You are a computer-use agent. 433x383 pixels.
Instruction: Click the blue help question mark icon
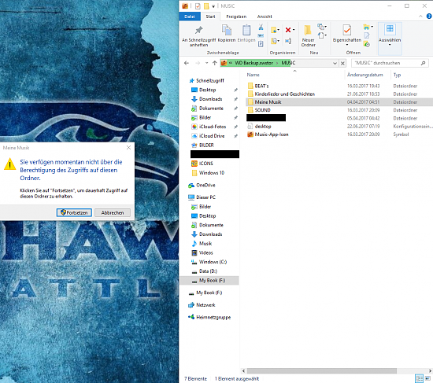pyautogui.click(x=429, y=17)
